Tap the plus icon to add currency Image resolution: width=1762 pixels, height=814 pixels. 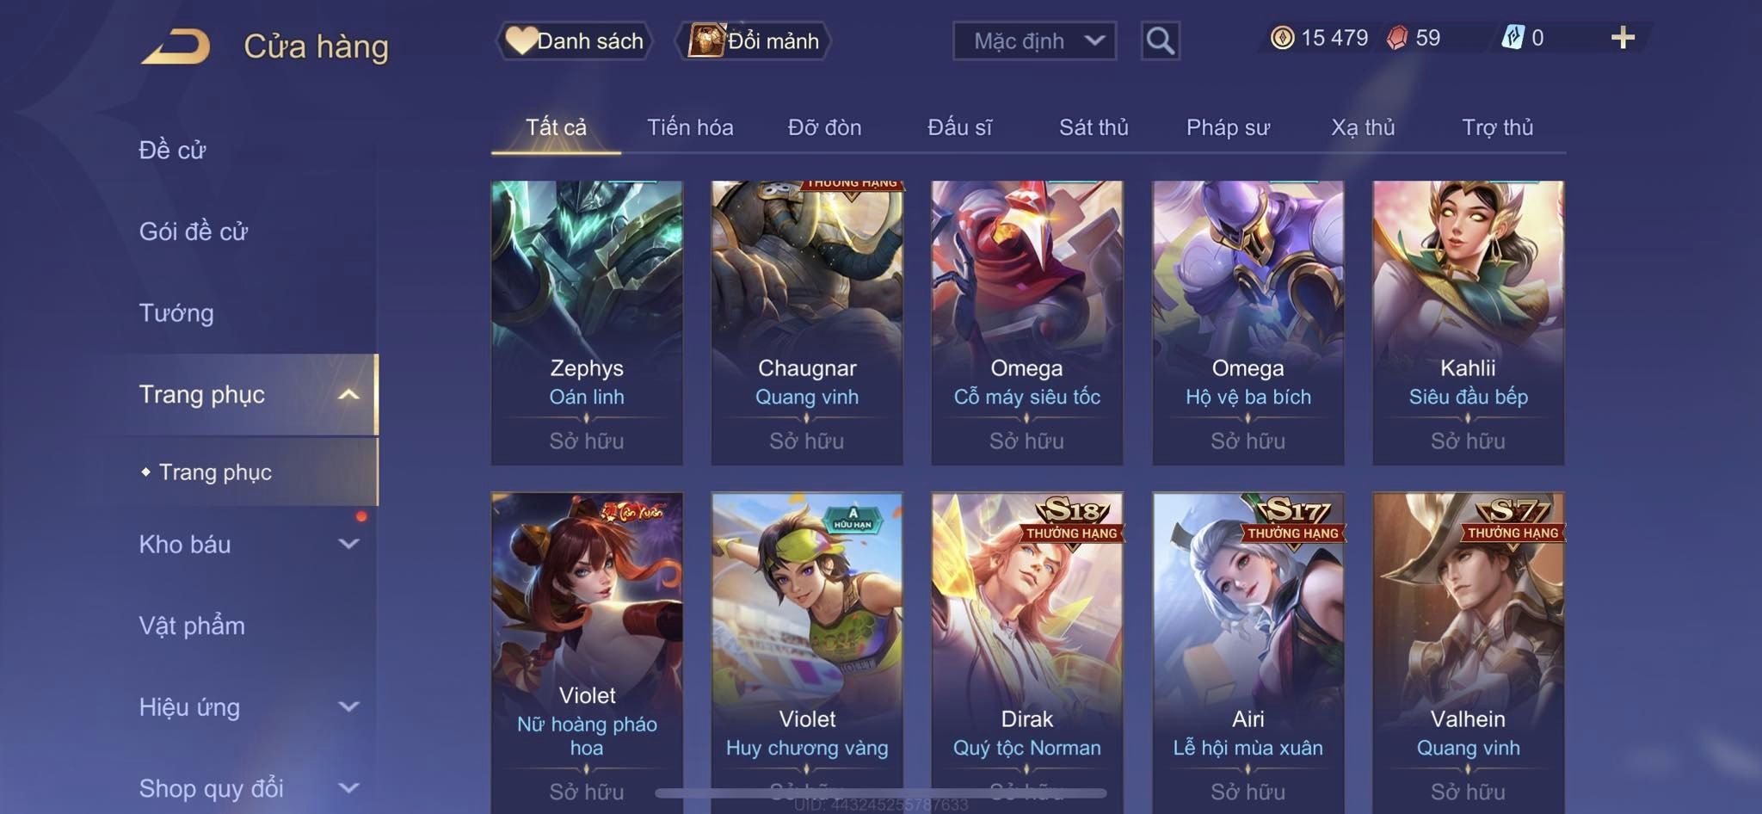click(1623, 38)
